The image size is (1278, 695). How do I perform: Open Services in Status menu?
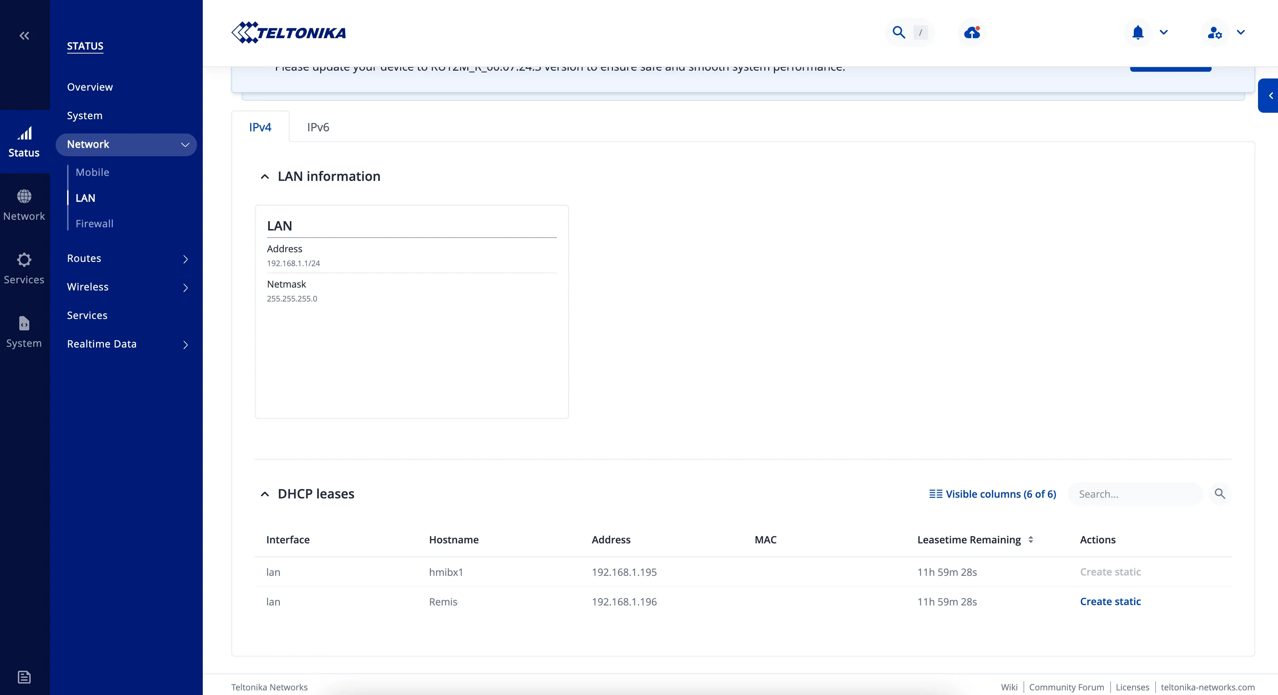click(87, 315)
